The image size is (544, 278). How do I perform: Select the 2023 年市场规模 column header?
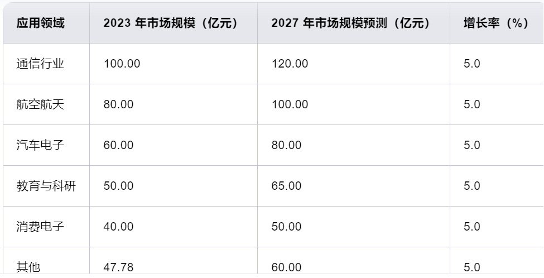[171, 23]
